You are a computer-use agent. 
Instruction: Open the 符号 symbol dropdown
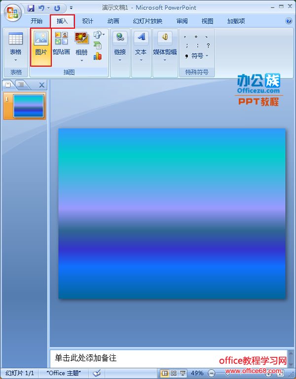coord(197,56)
